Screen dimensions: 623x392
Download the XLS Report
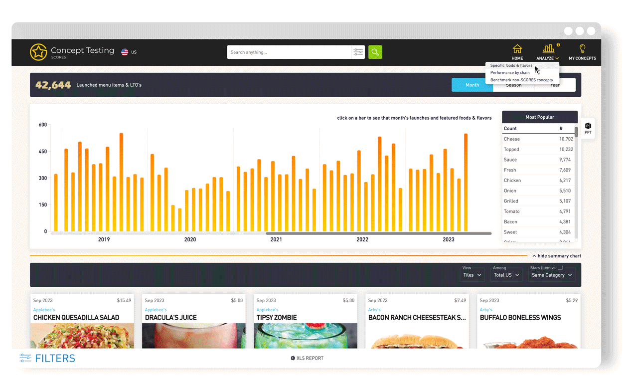(x=307, y=358)
